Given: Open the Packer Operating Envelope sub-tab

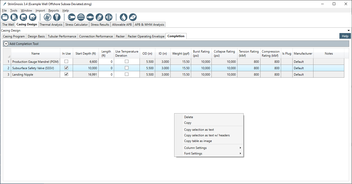Looking at the screenshot, I should (146, 36).
